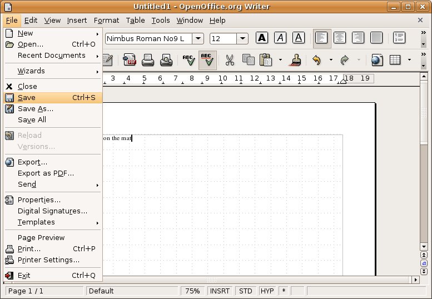Expand the New submenu
432x299 pixels.
pyautogui.click(x=53, y=33)
